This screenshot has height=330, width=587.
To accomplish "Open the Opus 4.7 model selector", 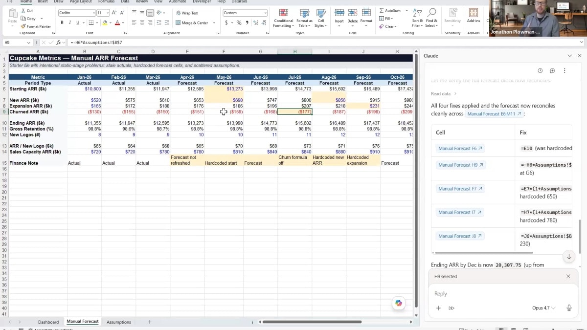I will pos(544,308).
